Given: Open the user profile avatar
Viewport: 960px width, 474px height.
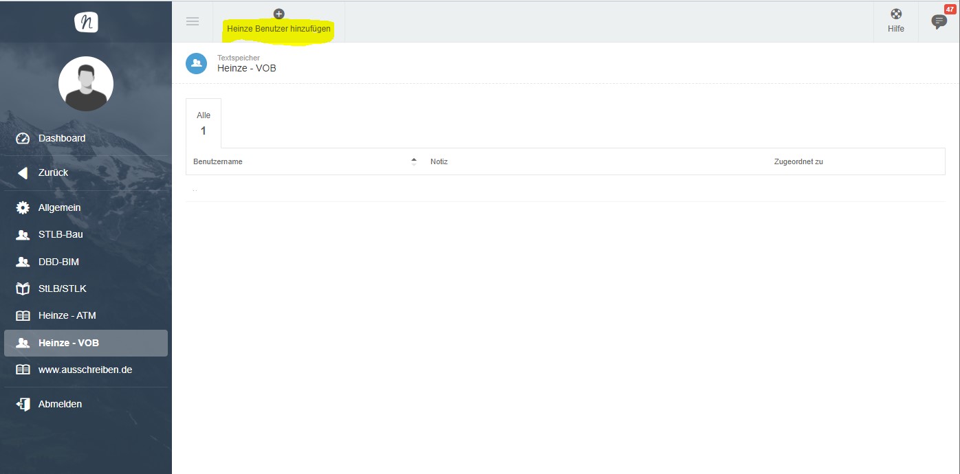Looking at the screenshot, I should click(86, 84).
